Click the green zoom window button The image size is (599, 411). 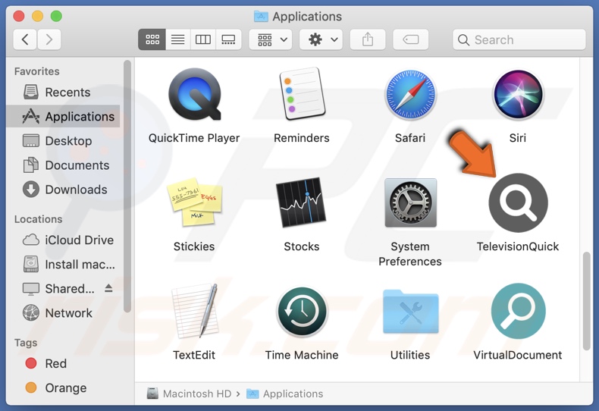(x=57, y=17)
